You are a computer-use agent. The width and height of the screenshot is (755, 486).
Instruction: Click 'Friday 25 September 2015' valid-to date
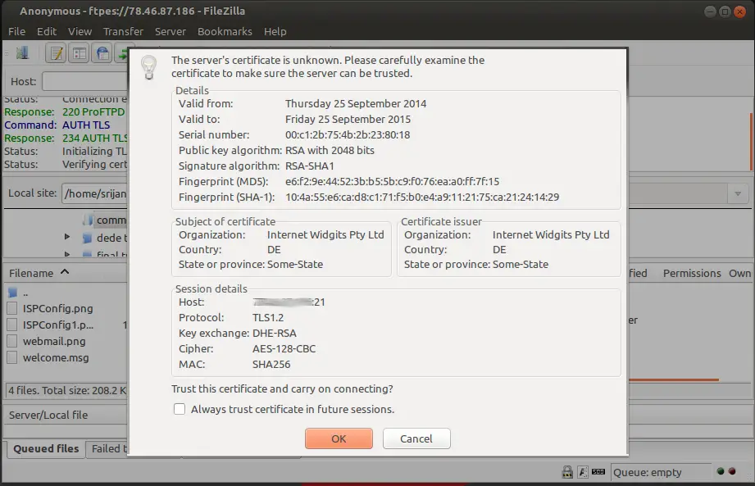[348, 119]
